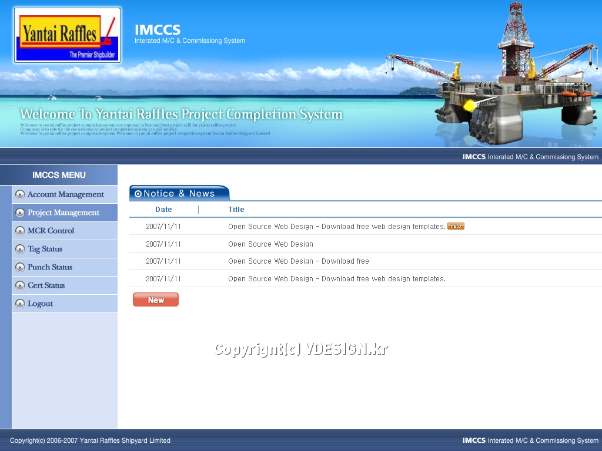This screenshot has height=451, width=602.
Task: Click the orange 'new' badge icon
Action: pos(456,226)
